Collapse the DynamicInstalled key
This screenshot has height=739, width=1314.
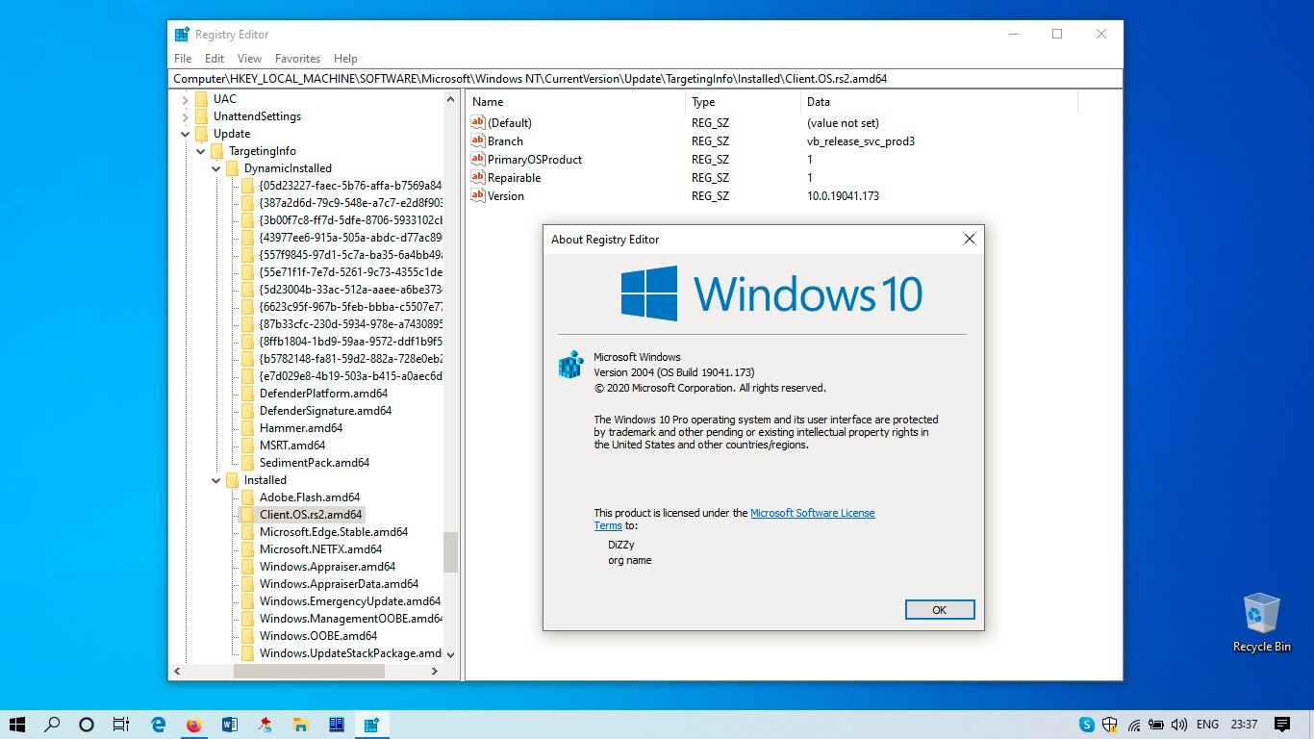pyautogui.click(x=216, y=168)
